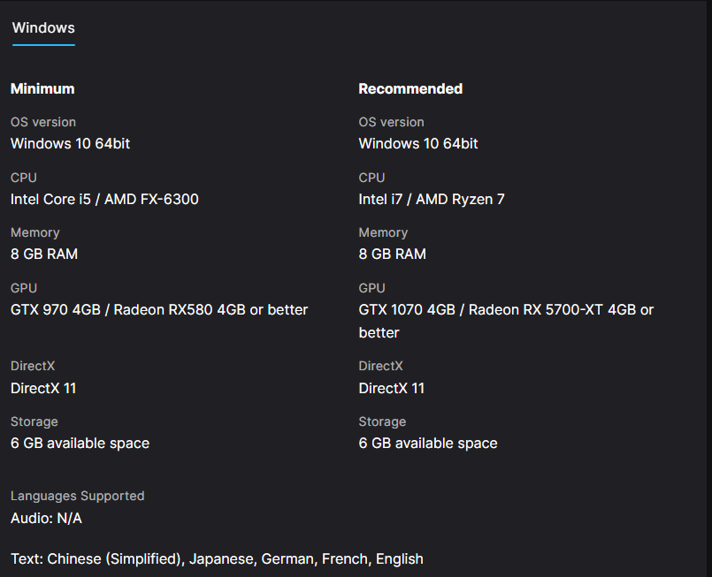Click the Text languages list line
Image resolution: width=712 pixels, height=577 pixels.
pyautogui.click(x=217, y=558)
